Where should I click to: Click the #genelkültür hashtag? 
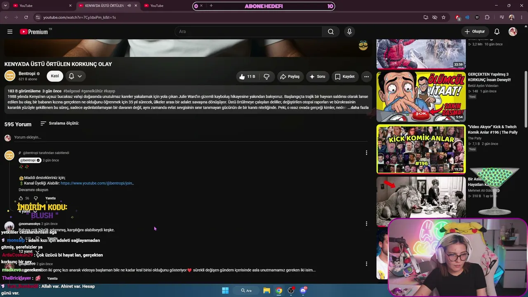coord(92,91)
